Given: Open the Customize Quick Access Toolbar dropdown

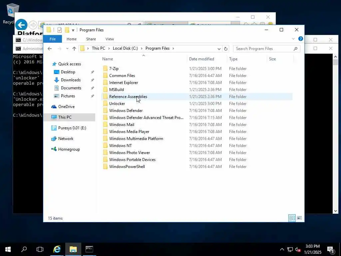Looking at the screenshot, I should 73,30.
